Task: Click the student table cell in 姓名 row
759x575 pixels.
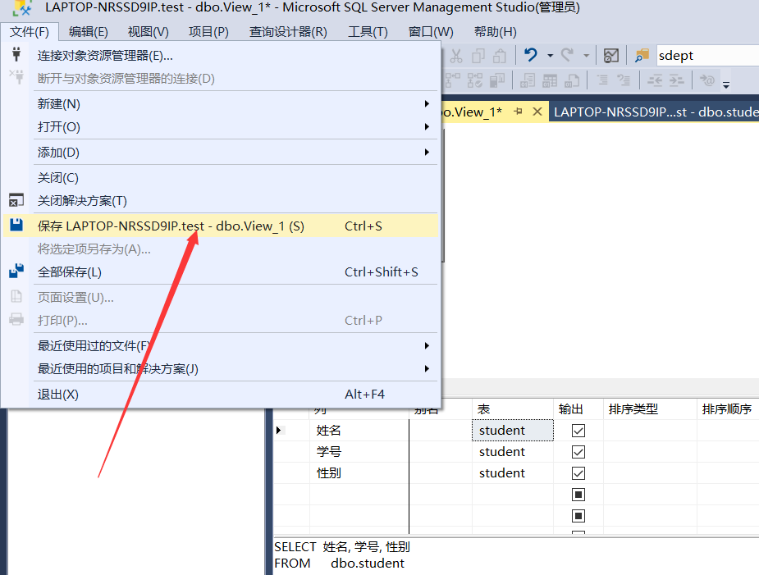Action: pyautogui.click(x=513, y=431)
